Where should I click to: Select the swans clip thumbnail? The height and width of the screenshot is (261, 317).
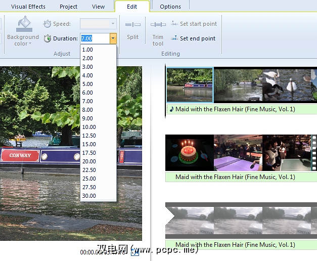[287, 85]
